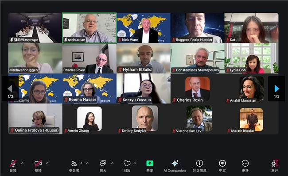Go to next gallery page arrow
This screenshot has height=176, width=288.
tap(276, 89)
